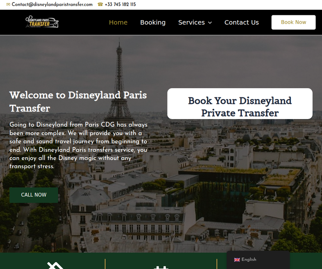Click the CALL NOW button
This screenshot has width=322, height=269.
33,195
